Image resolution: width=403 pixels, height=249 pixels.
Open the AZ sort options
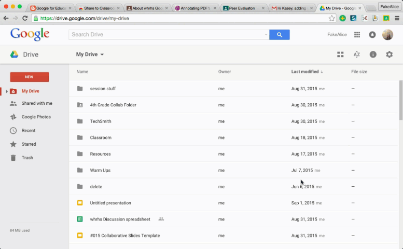(x=356, y=54)
